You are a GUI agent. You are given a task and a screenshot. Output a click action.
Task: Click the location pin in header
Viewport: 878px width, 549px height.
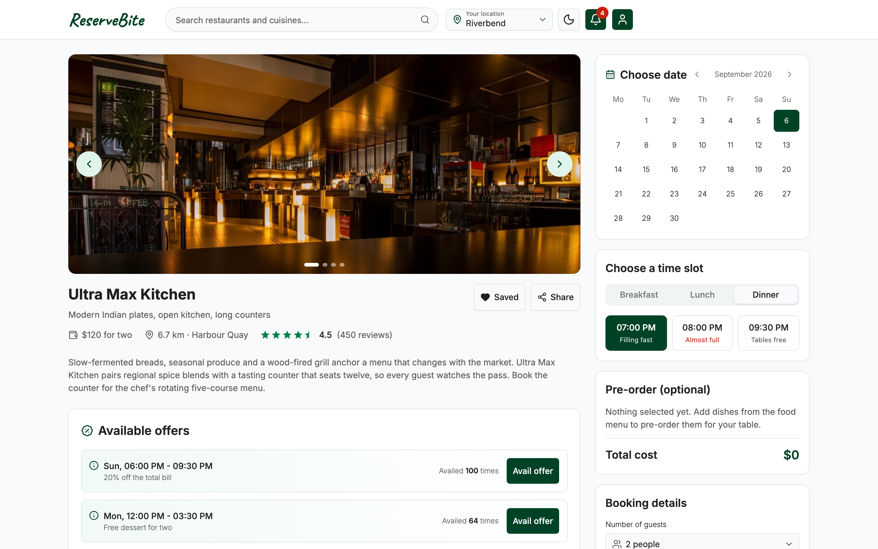tap(457, 20)
